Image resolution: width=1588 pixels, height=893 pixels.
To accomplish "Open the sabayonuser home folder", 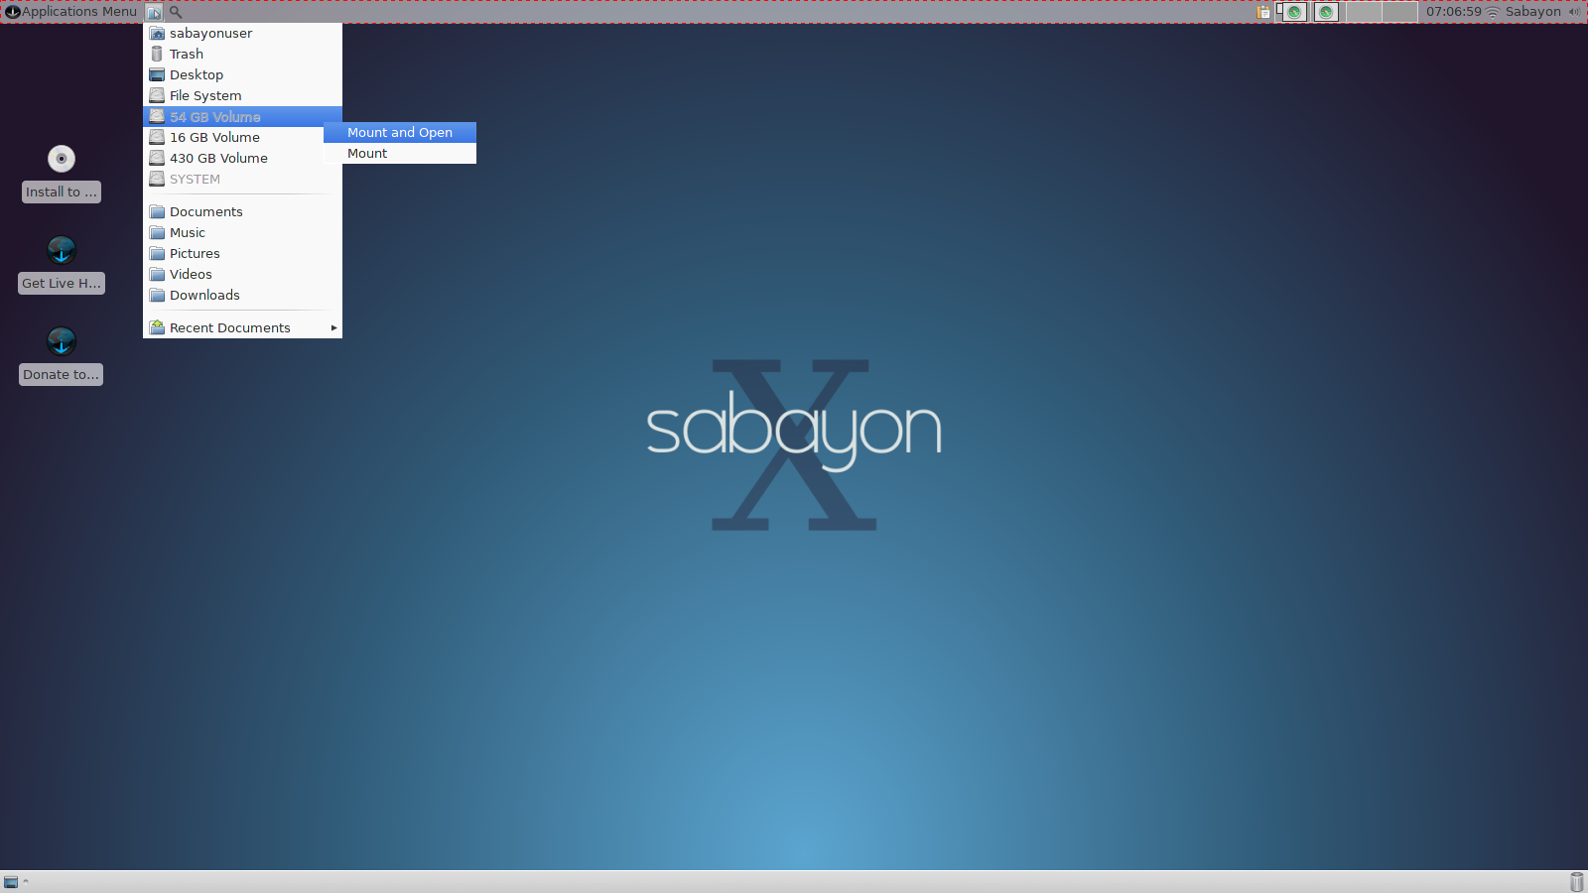I will point(242,33).
